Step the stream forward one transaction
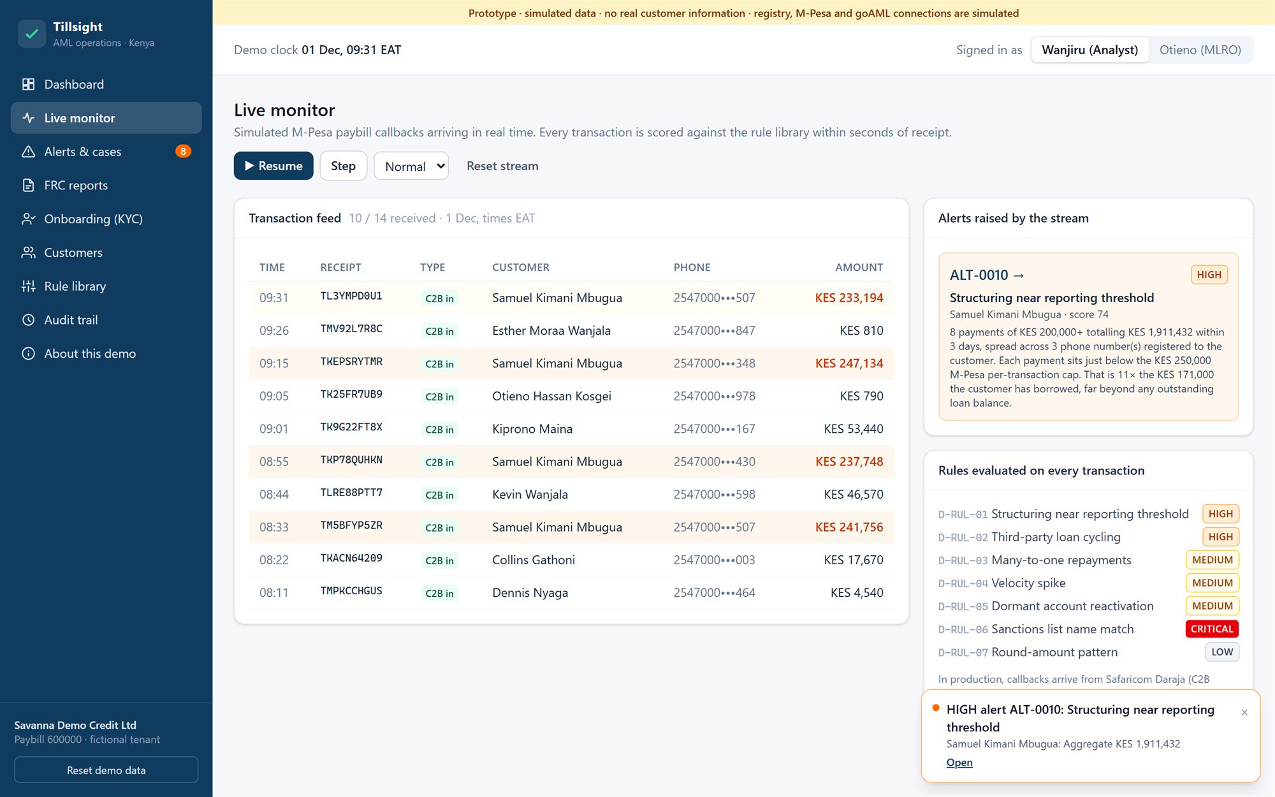 [343, 166]
